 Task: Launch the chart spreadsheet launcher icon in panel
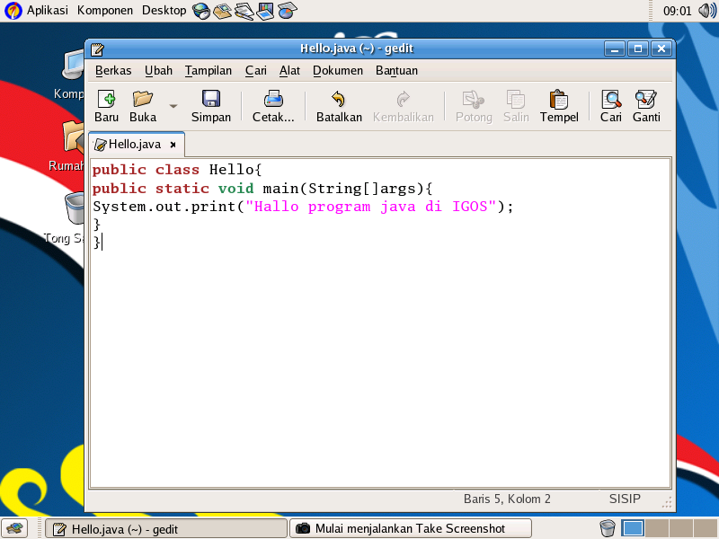(287, 11)
